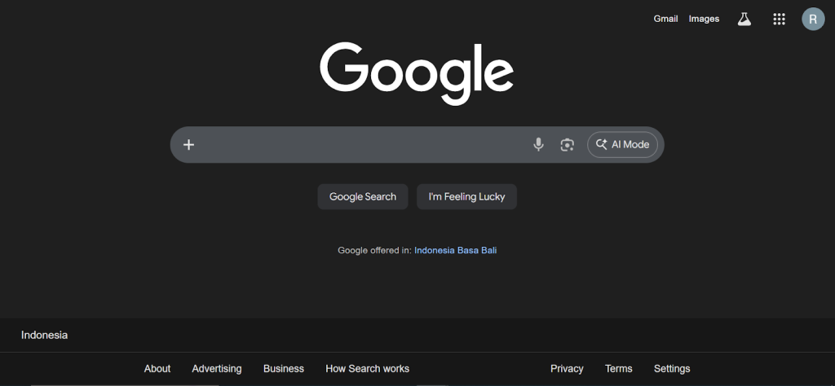Open Gmail from the top bar

[x=665, y=19]
